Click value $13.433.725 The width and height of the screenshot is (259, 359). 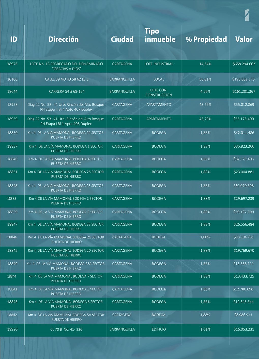244,276
